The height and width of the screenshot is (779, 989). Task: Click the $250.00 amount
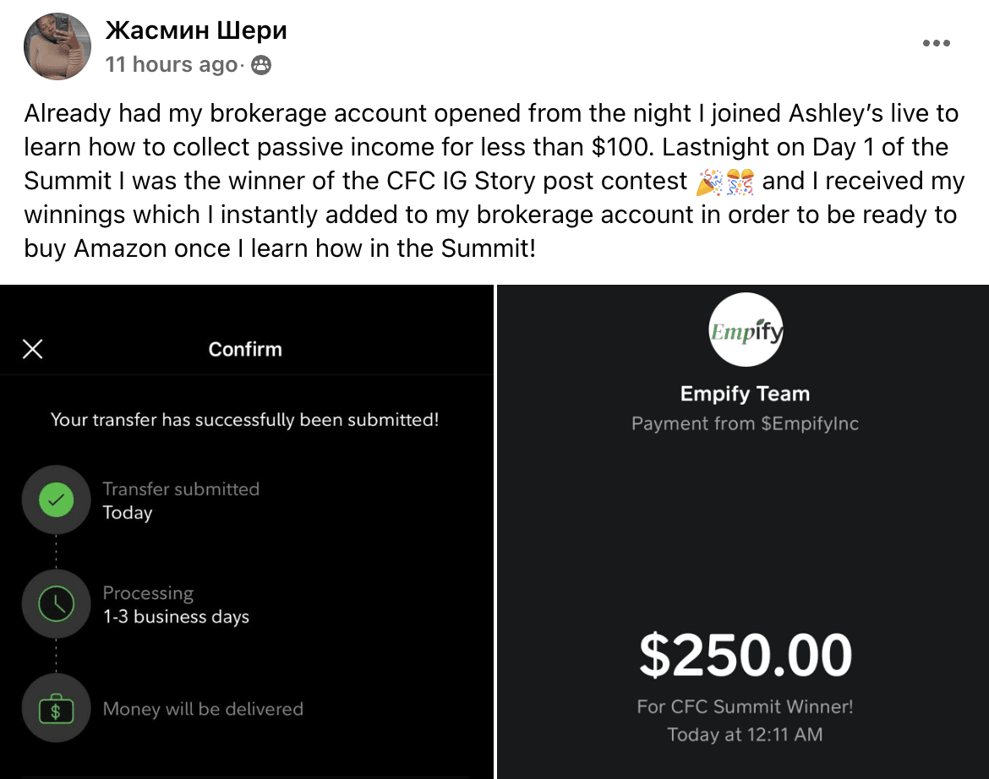pyautogui.click(x=746, y=655)
